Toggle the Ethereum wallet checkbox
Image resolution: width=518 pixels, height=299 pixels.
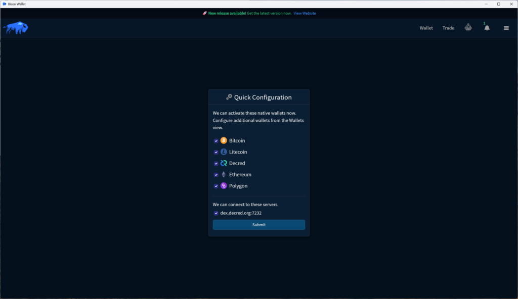(x=216, y=175)
